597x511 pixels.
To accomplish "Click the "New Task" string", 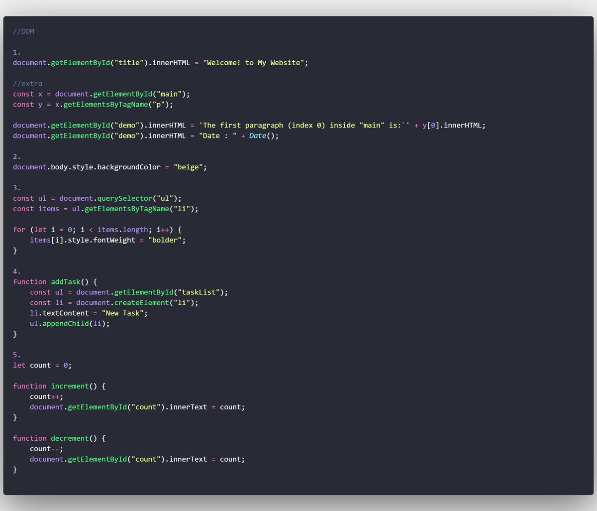I will coord(123,313).
